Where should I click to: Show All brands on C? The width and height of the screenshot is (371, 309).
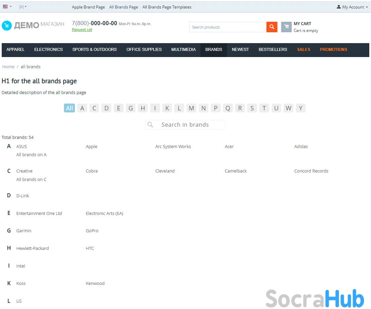pos(31,179)
